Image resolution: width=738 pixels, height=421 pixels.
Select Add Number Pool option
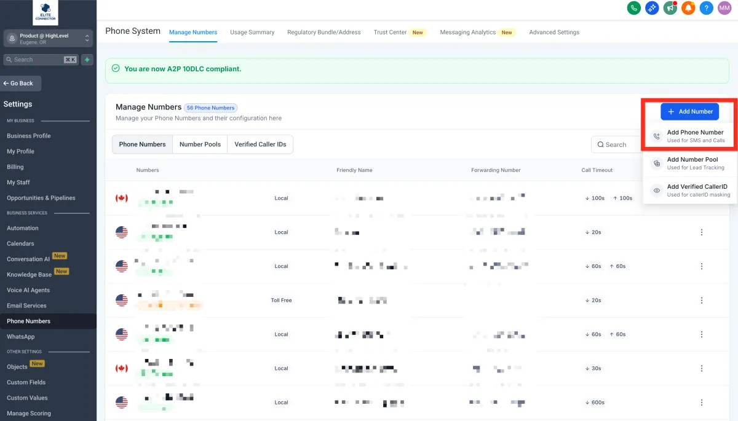click(689, 163)
